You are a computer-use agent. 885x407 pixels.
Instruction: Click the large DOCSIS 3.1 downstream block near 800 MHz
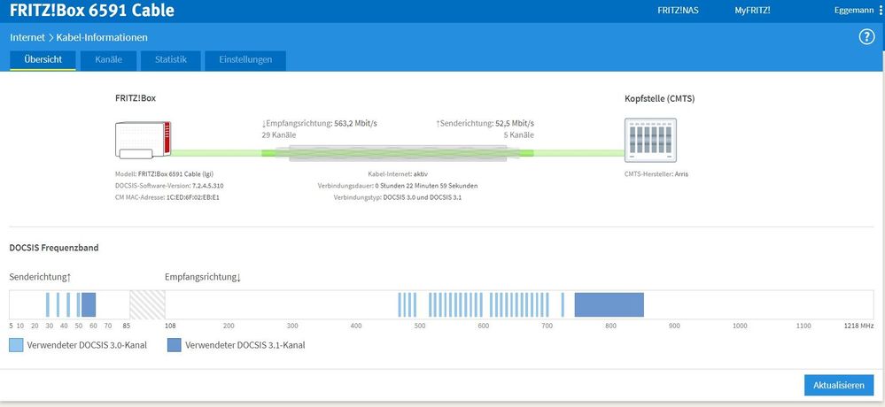point(609,305)
